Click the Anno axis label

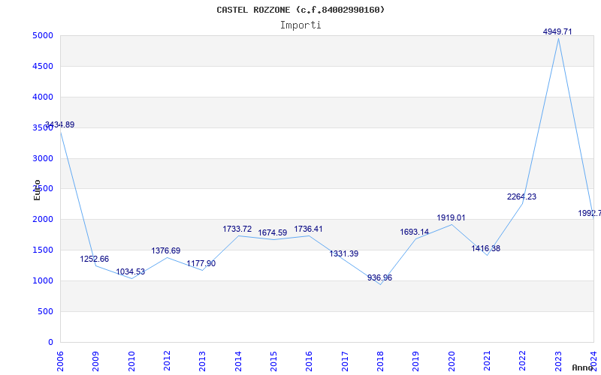point(583,368)
